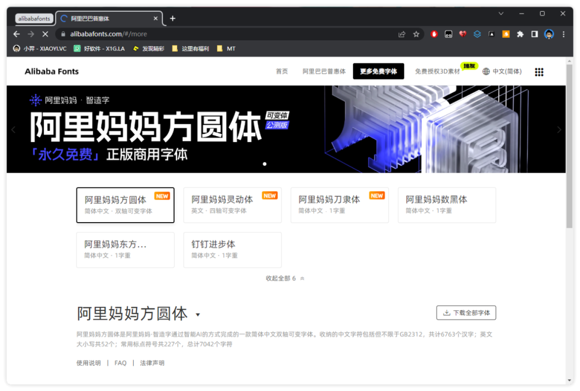This screenshot has width=580, height=391.
Task: Select the 阿里妈妈灵动体 font card
Action: point(233,205)
